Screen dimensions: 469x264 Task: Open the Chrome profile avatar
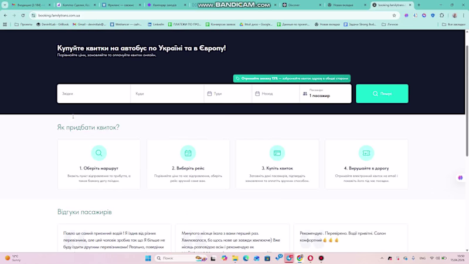[x=455, y=15]
